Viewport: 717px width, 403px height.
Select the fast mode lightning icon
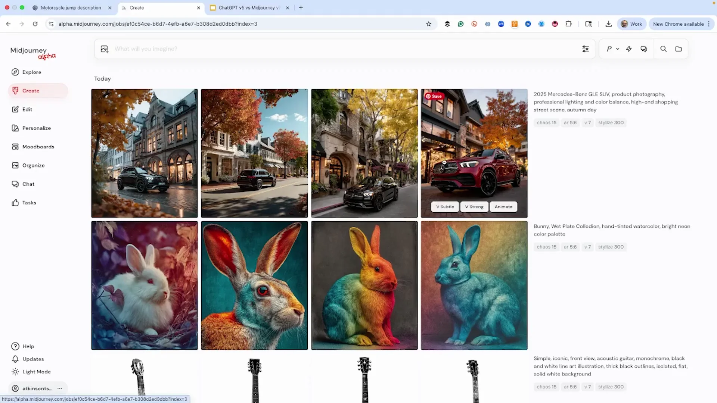coord(629,49)
